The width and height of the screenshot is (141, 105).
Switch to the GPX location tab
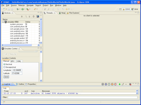click(13, 61)
